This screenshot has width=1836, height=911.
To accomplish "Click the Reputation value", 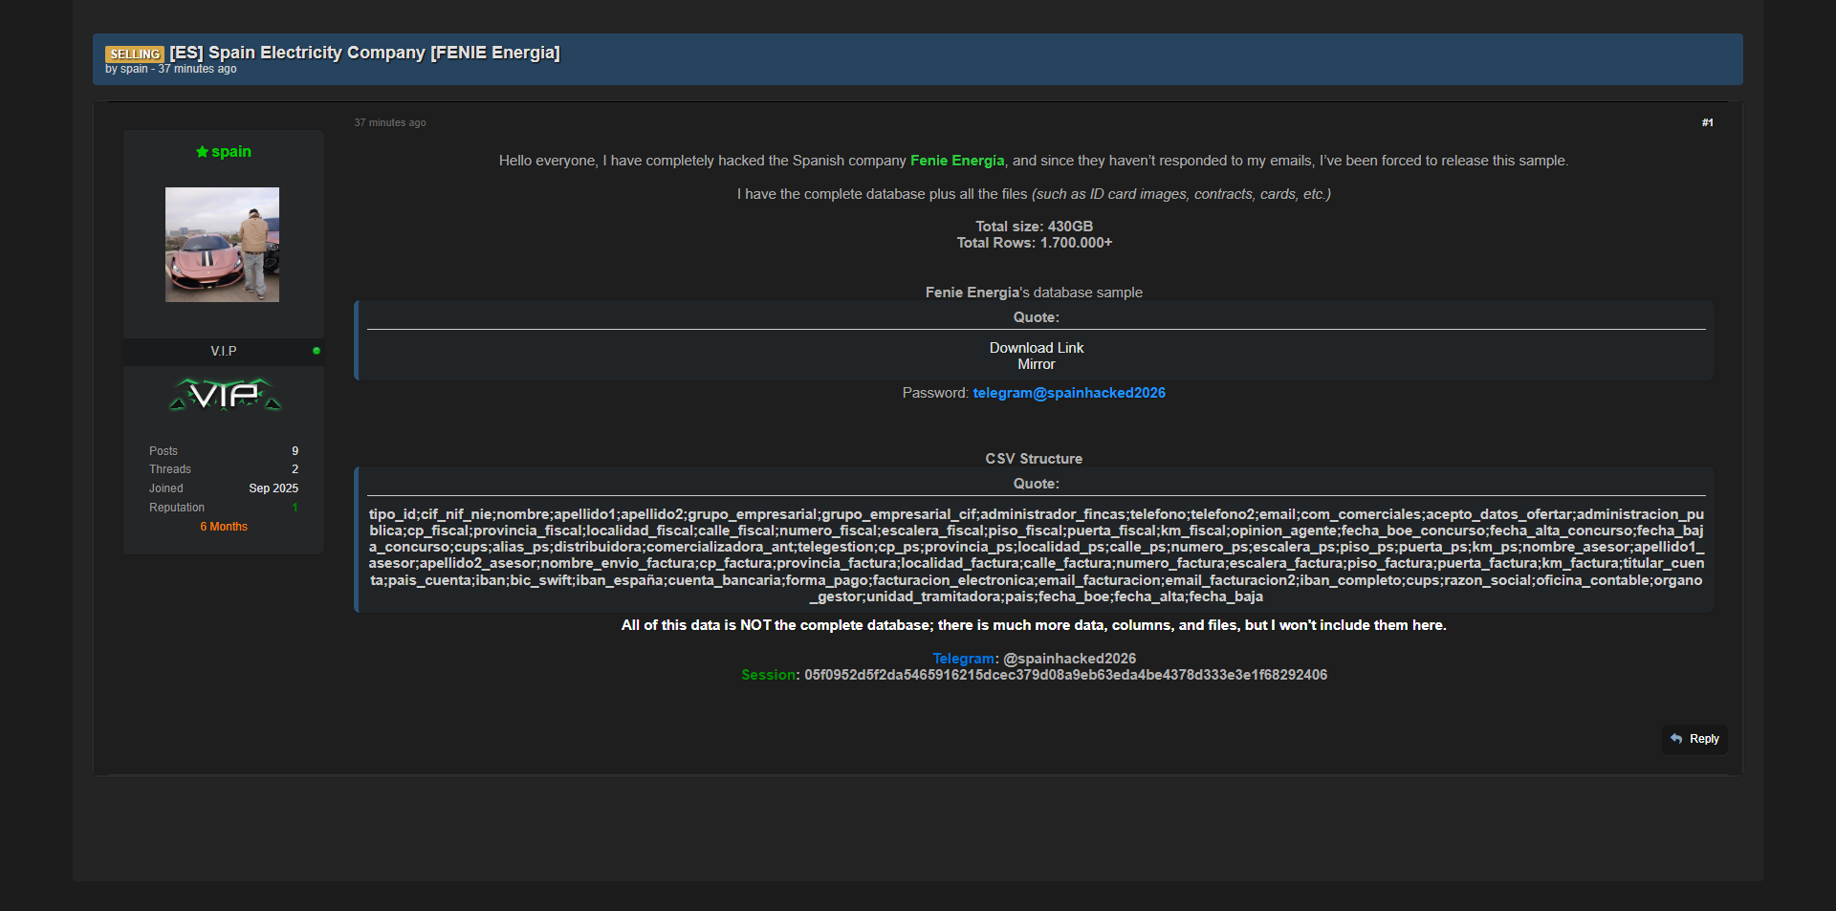I will pos(295,508).
